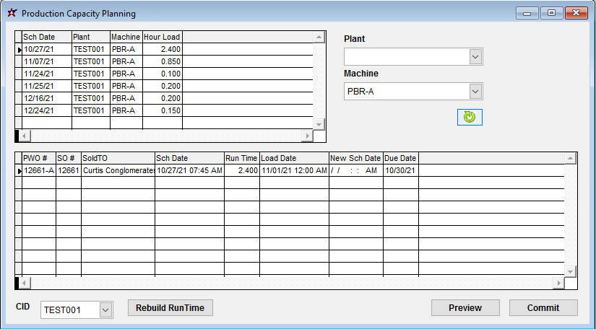Select the 11/07/21 schedule row

46,61
